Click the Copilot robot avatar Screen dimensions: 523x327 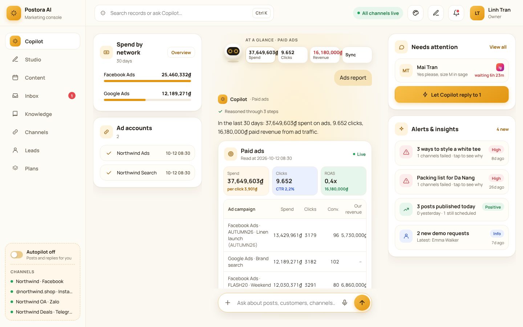click(233, 53)
